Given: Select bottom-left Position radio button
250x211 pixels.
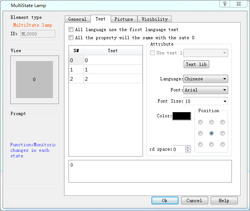Looking at the screenshot, I should tap(200, 144).
